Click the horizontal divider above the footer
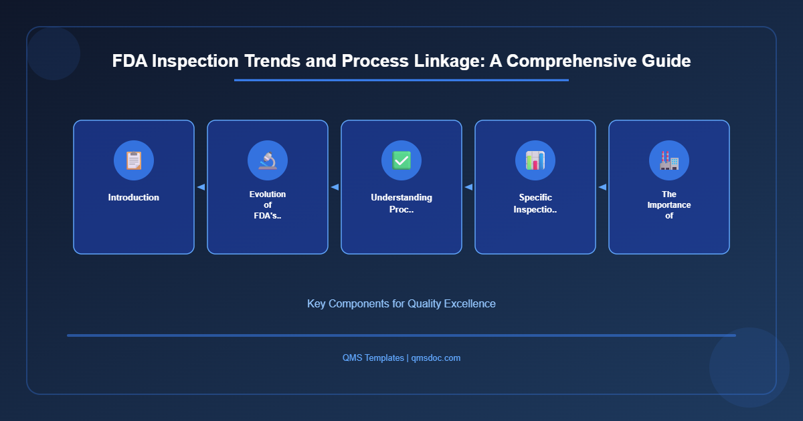This screenshot has height=421, width=803. click(401, 333)
